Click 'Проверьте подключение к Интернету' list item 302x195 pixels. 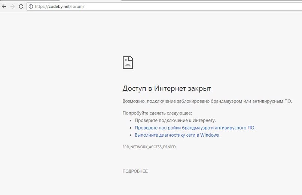click(x=175, y=120)
